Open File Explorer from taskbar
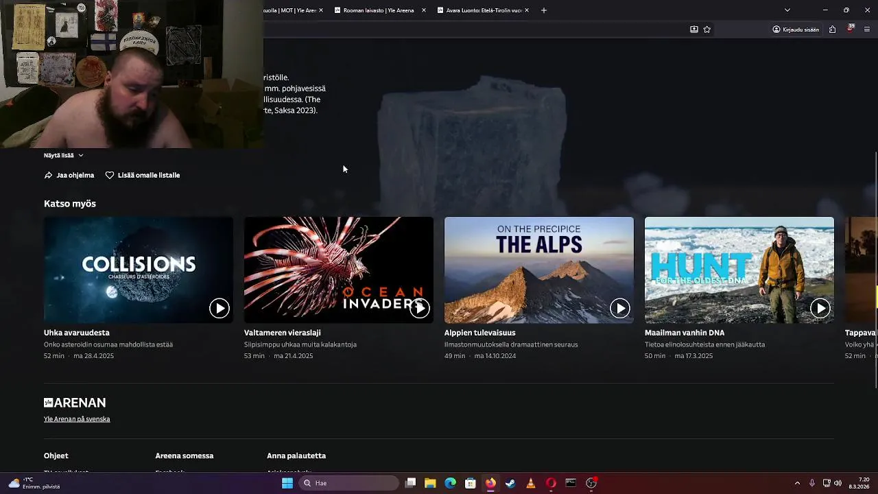This screenshot has width=878, height=494. click(430, 483)
